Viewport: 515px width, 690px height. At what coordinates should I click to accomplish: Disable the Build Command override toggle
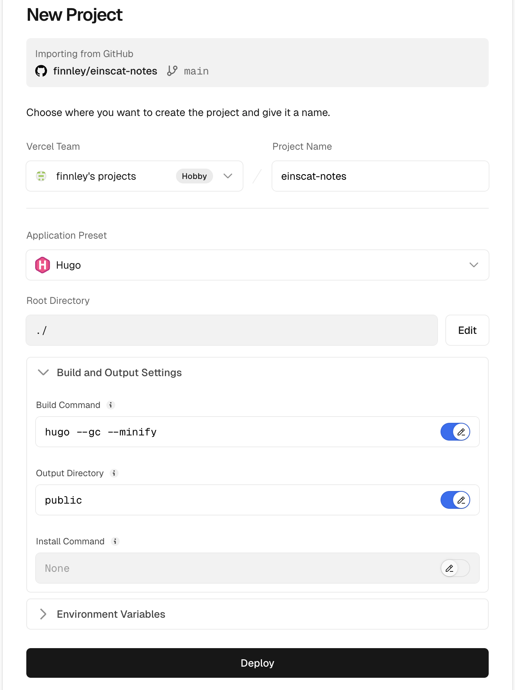coord(455,432)
